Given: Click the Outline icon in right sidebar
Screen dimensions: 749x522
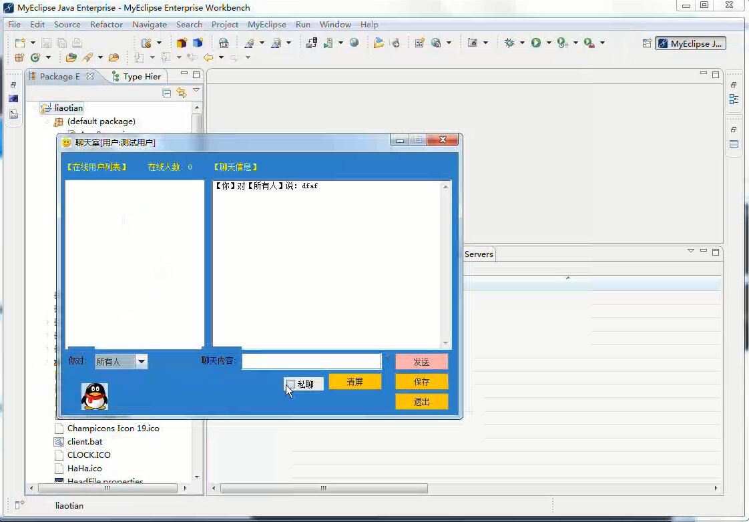Looking at the screenshot, I should (x=734, y=99).
